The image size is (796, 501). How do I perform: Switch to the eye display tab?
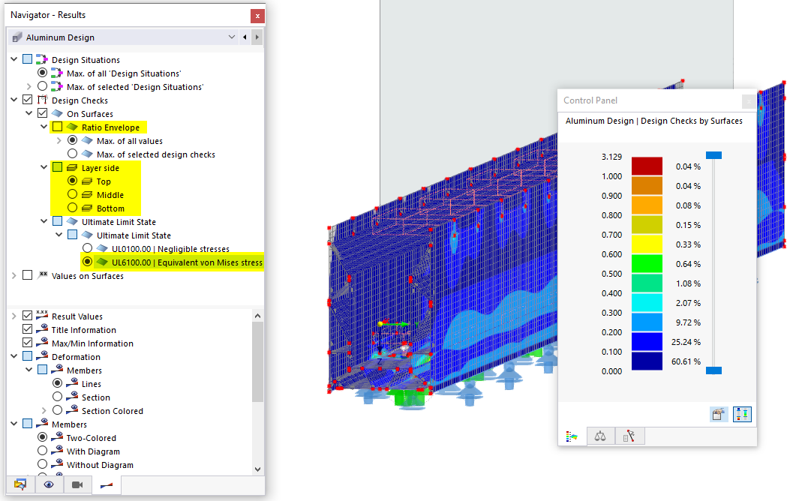tap(49, 484)
